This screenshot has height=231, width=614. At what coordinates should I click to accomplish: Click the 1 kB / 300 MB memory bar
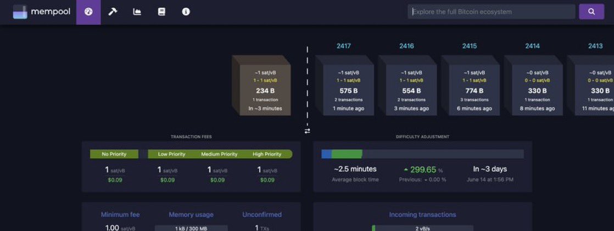[x=191, y=228]
